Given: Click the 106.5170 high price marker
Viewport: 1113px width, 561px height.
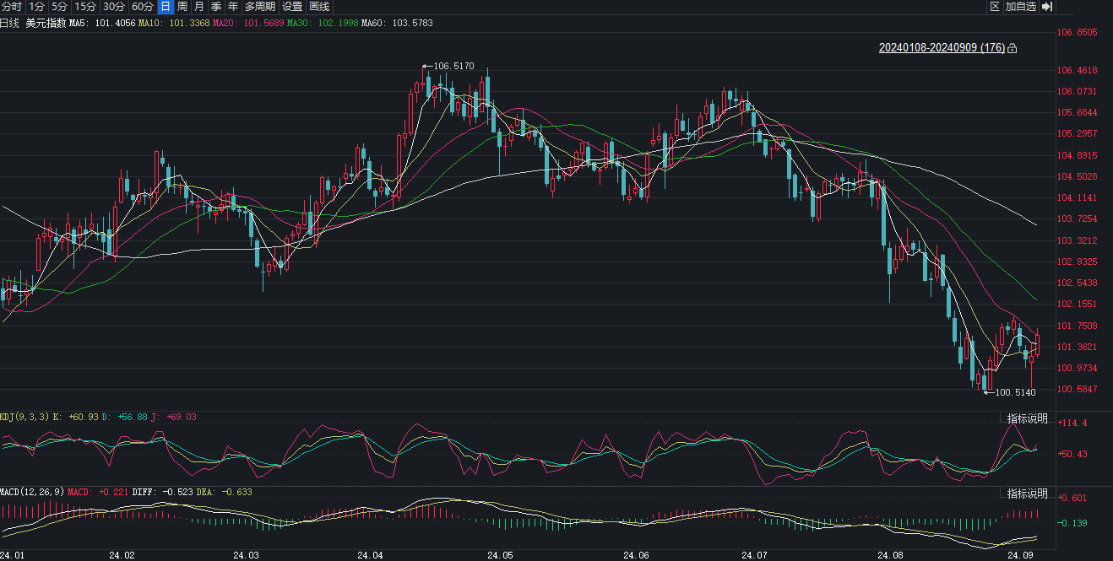Looking at the screenshot, I should [453, 66].
